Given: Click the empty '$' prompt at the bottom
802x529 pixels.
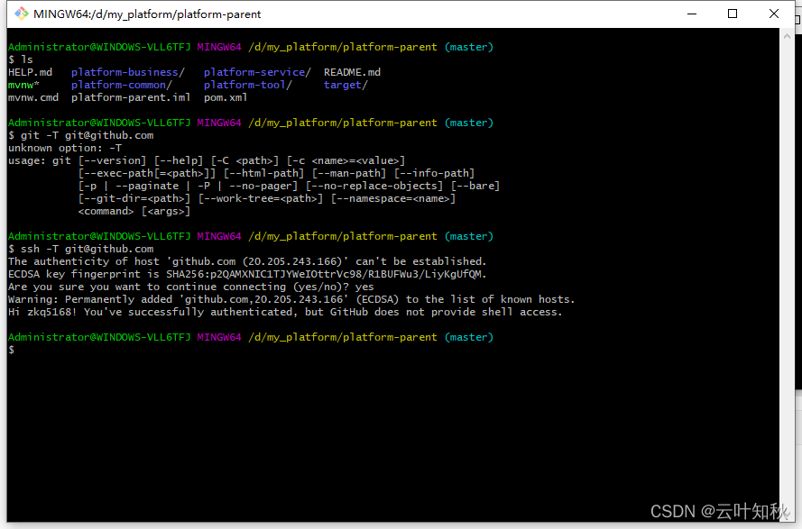Looking at the screenshot, I should (11, 350).
